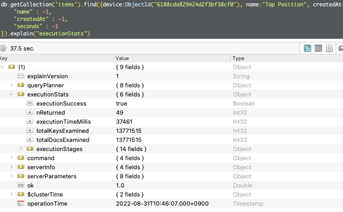Select the executionSuccess value true
Screen dimensions: 343x212
click(121, 103)
